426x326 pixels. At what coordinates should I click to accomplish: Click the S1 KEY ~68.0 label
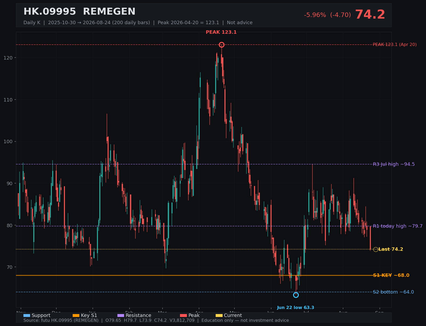point(391,275)
